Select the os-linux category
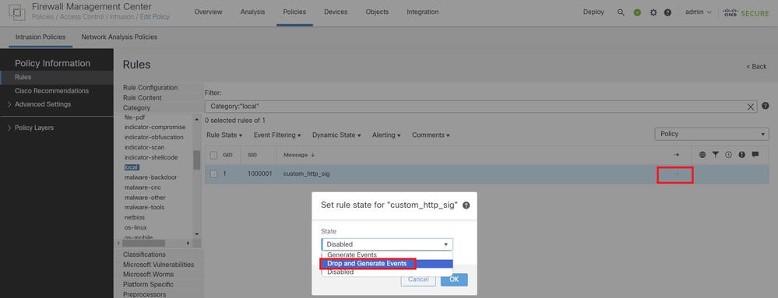 coord(136,227)
